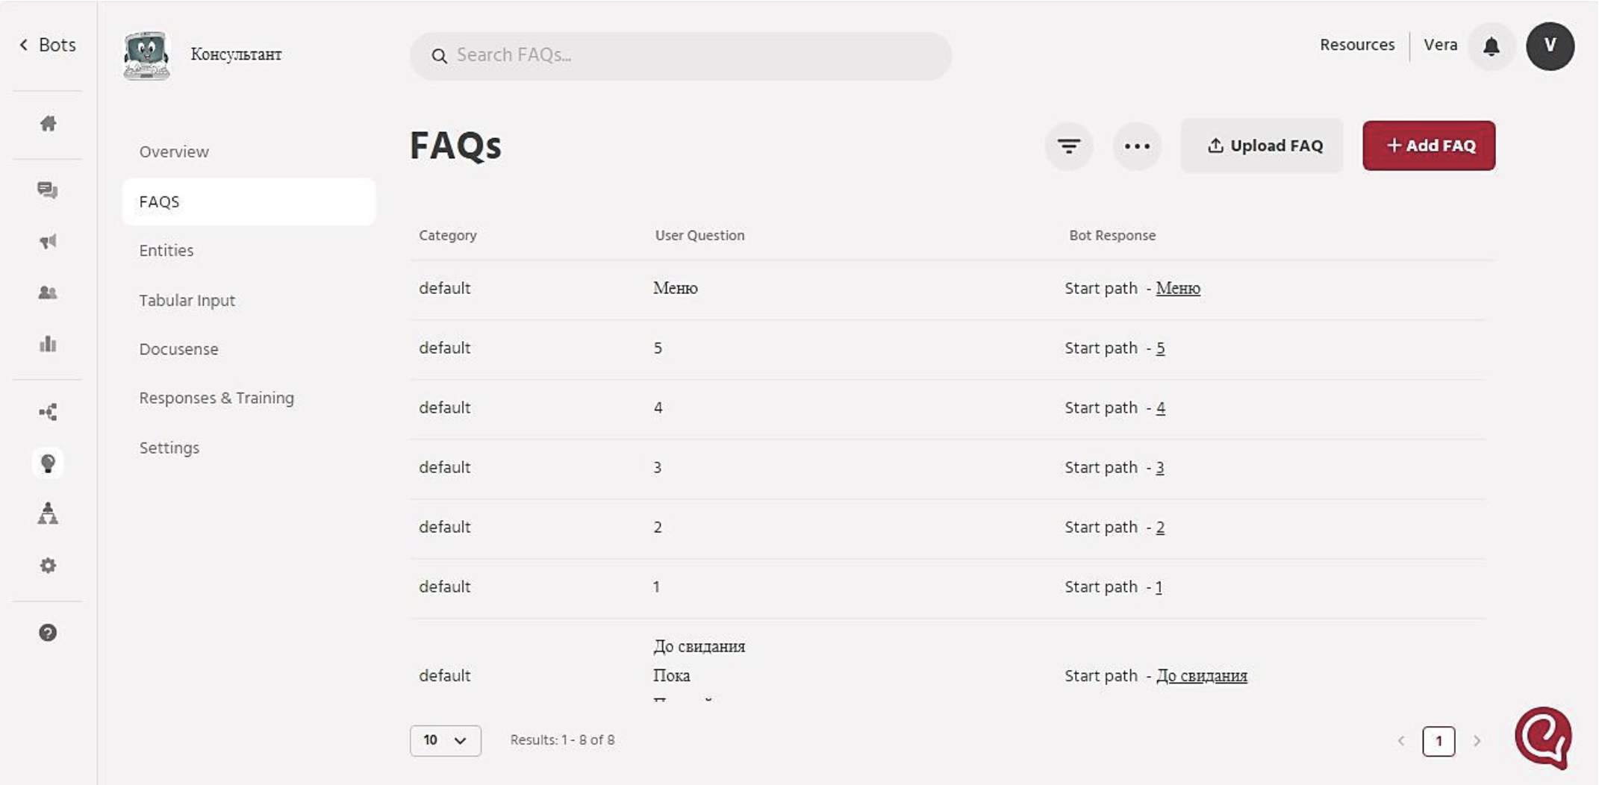
Task: Click the home icon in the sidebar
Action: click(x=48, y=124)
